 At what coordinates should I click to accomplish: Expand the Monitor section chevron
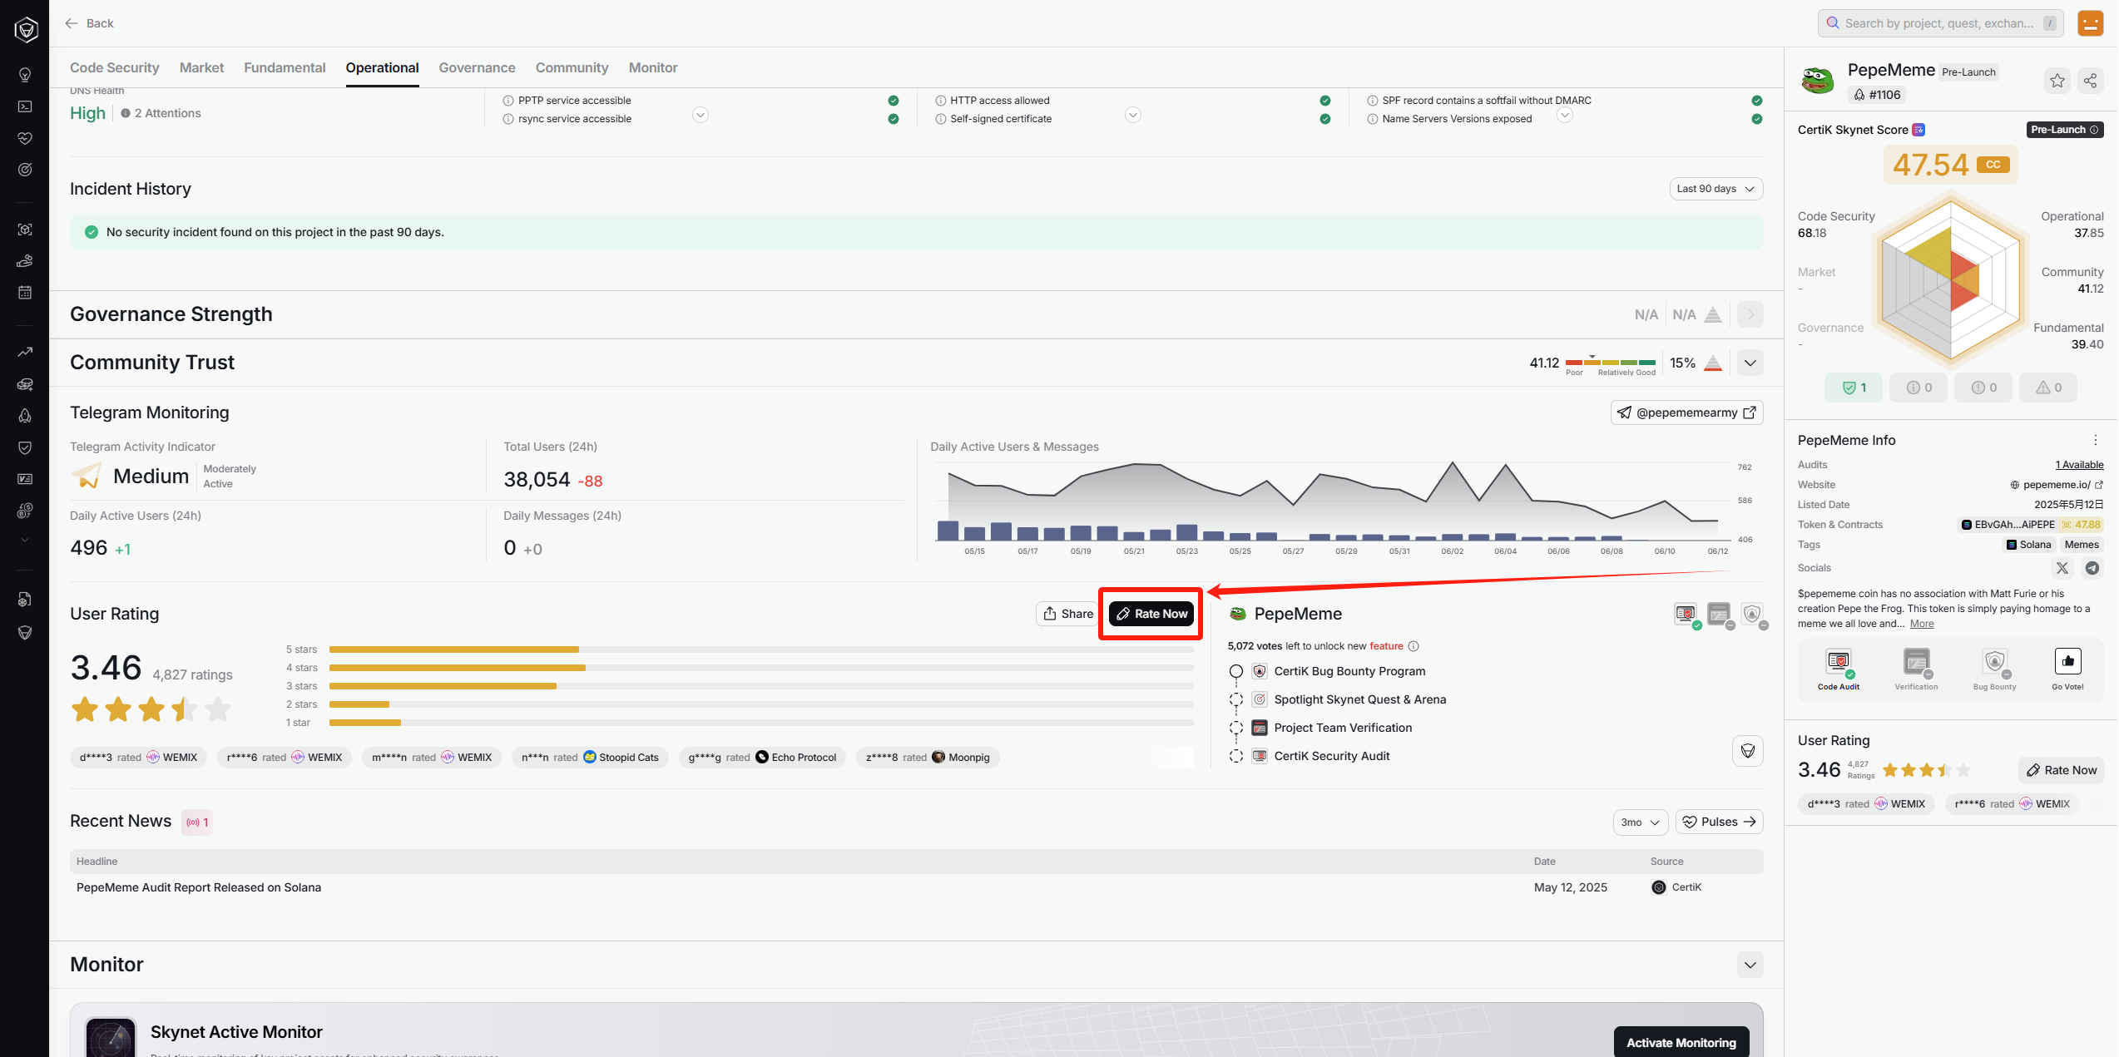pos(1750,965)
